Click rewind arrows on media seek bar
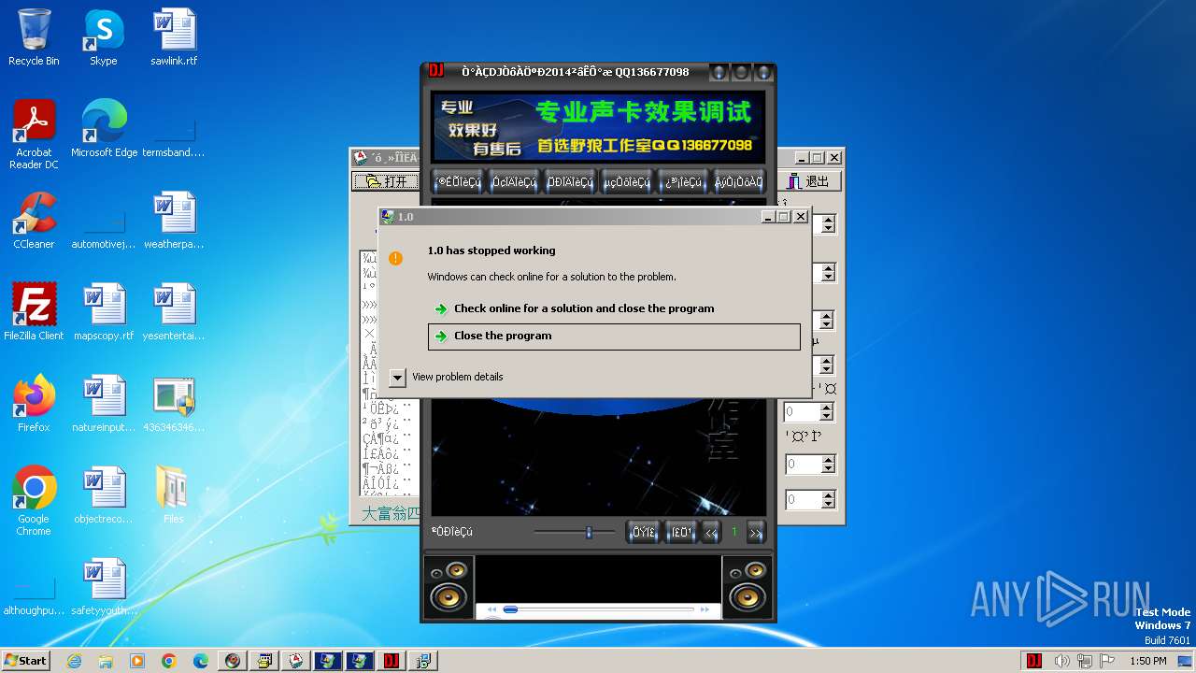The image size is (1196, 673). tap(491, 609)
